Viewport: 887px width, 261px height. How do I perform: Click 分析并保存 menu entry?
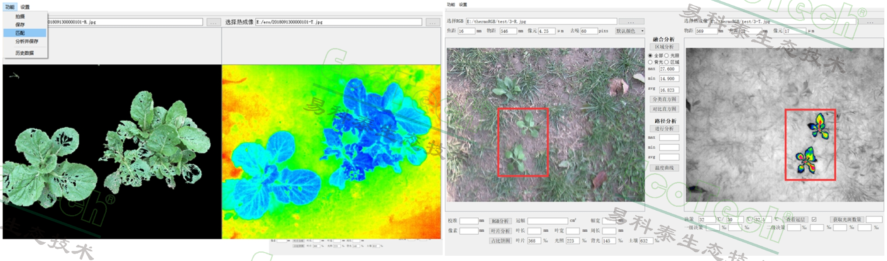coord(27,41)
